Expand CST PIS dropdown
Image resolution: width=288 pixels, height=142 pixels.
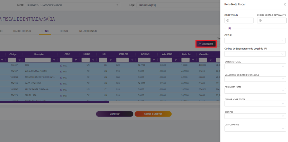pos(255,116)
